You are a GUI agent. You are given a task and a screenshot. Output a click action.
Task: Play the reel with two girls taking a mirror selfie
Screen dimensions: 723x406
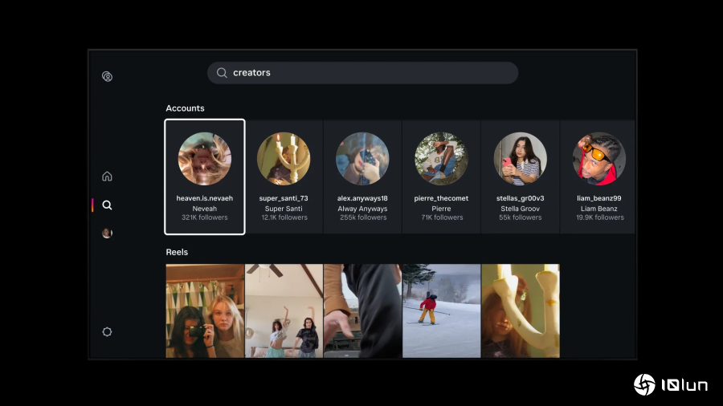click(x=205, y=311)
